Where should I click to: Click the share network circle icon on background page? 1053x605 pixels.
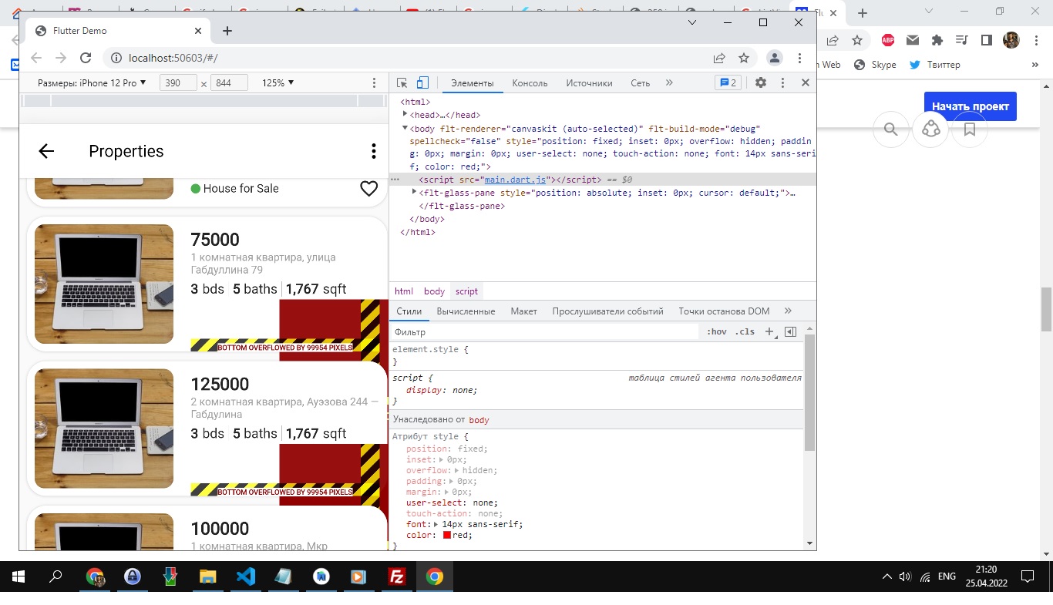click(930, 129)
